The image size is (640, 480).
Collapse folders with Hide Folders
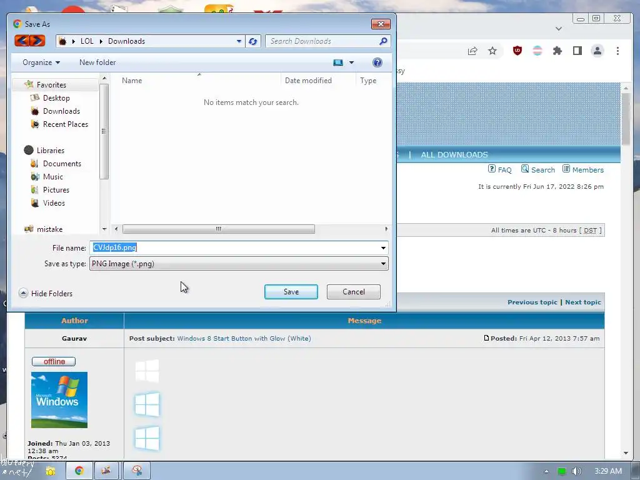click(46, 294)
